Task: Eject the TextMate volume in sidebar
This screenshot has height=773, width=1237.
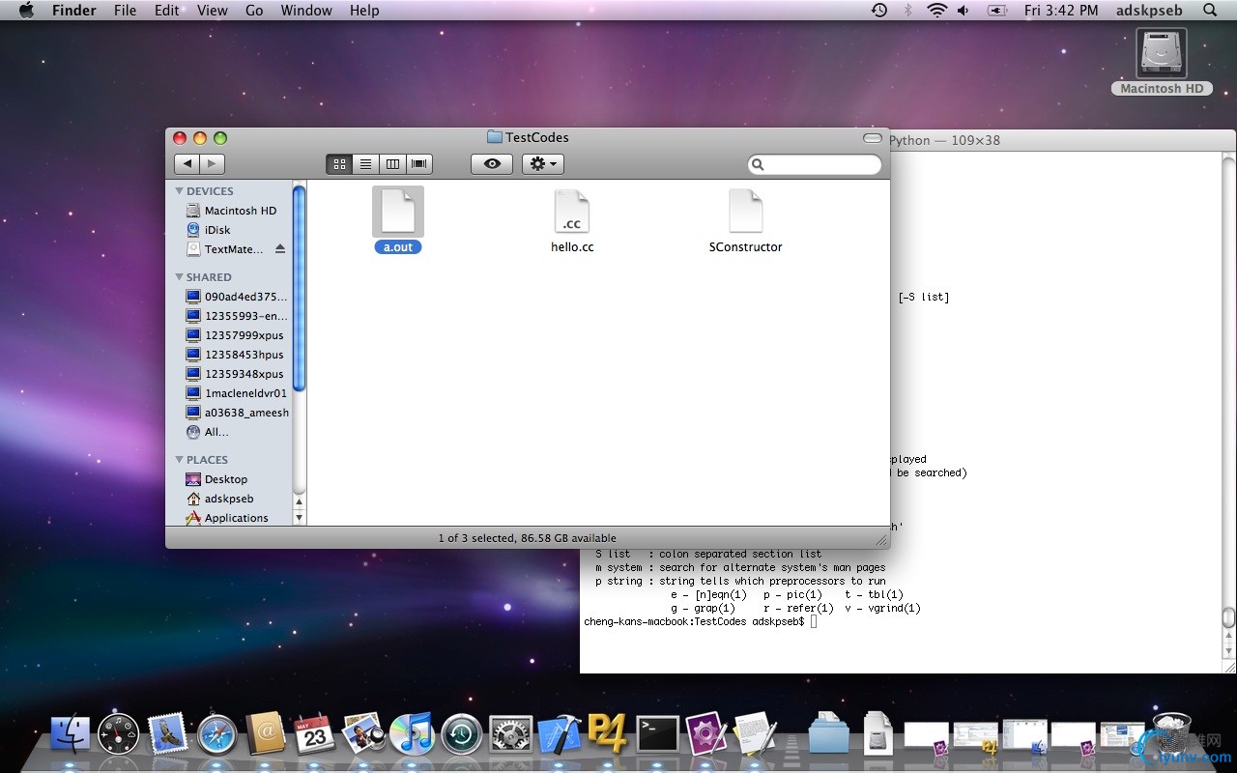Action: (x=280, y=249)
